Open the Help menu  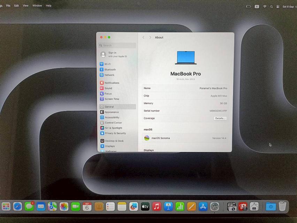(48, 6)
